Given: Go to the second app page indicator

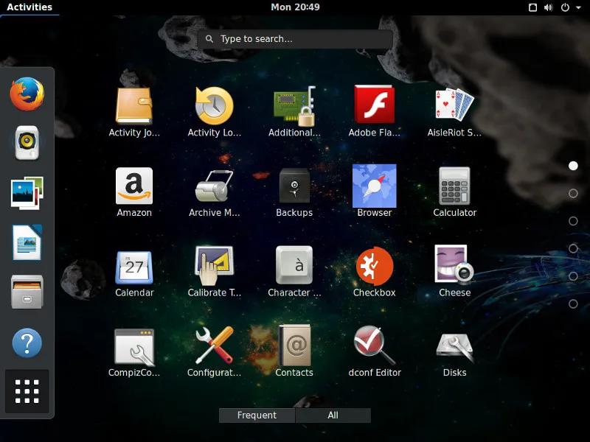Looking at the screenshot, I should [x=573, y=194].
